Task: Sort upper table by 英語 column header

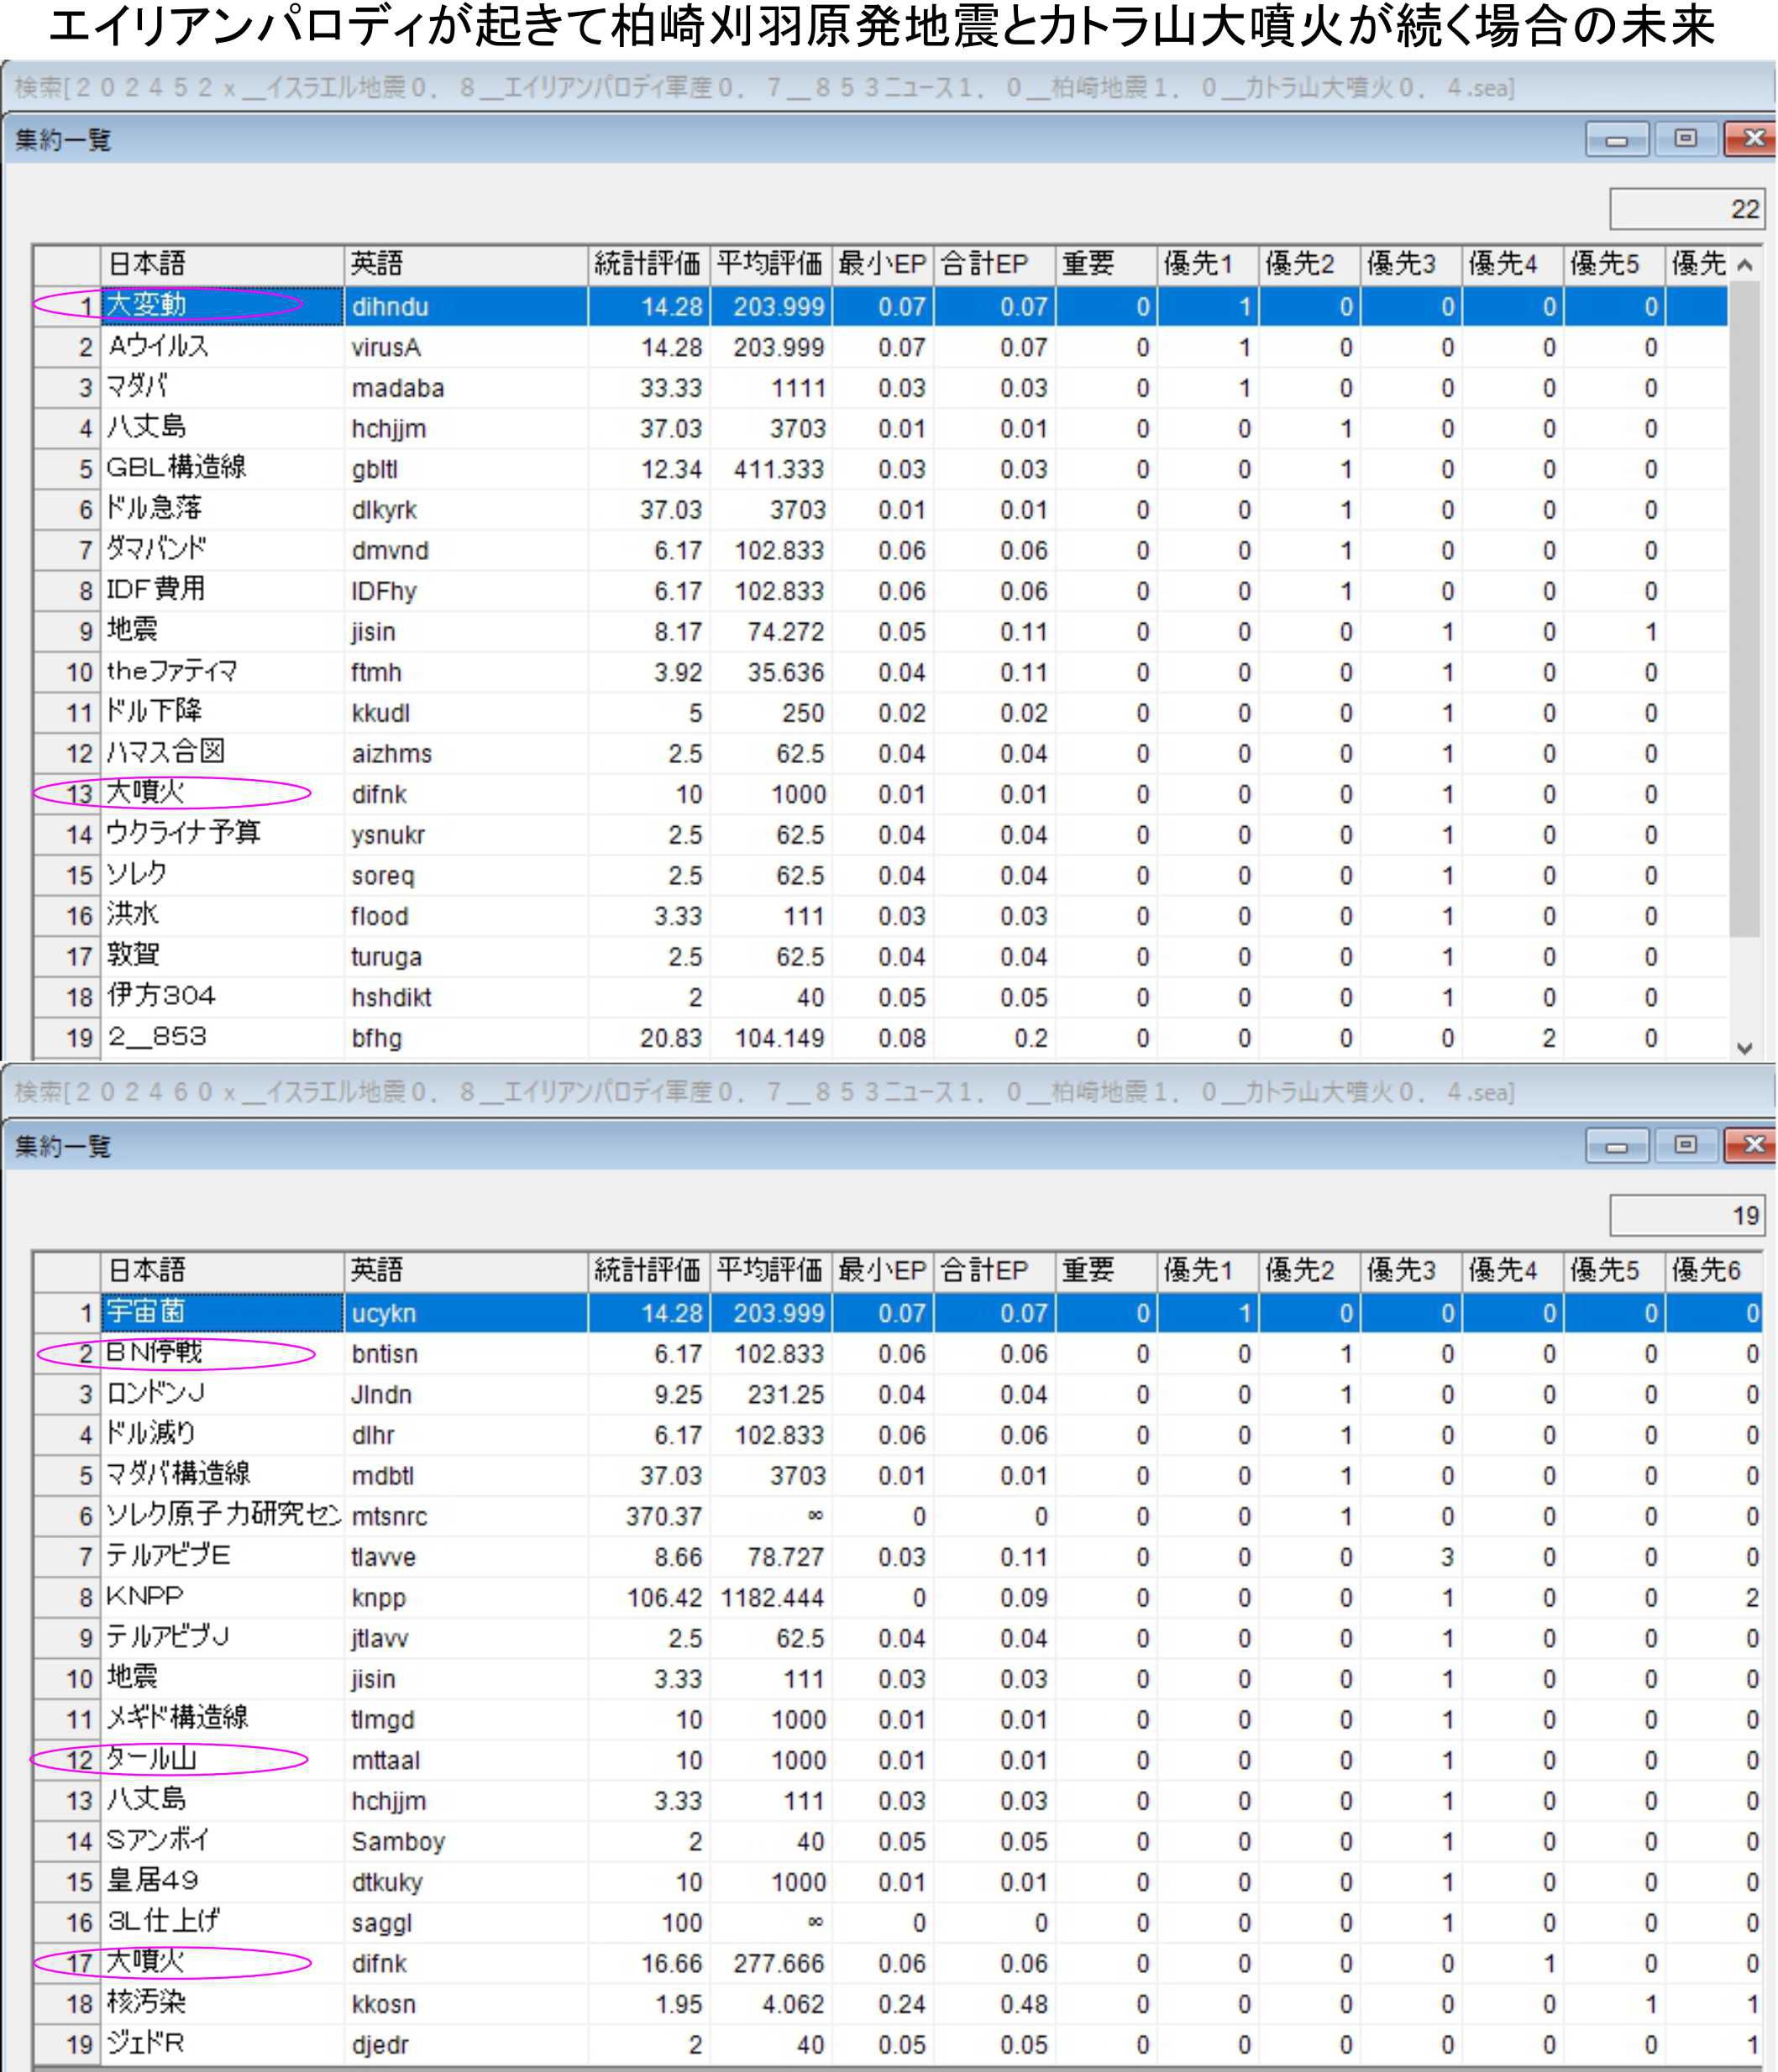Action: point(465,265)
